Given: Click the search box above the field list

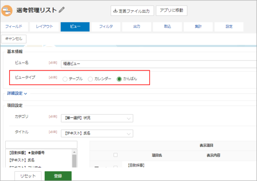Looking at the screenshot, I should (x=41, y=145).
